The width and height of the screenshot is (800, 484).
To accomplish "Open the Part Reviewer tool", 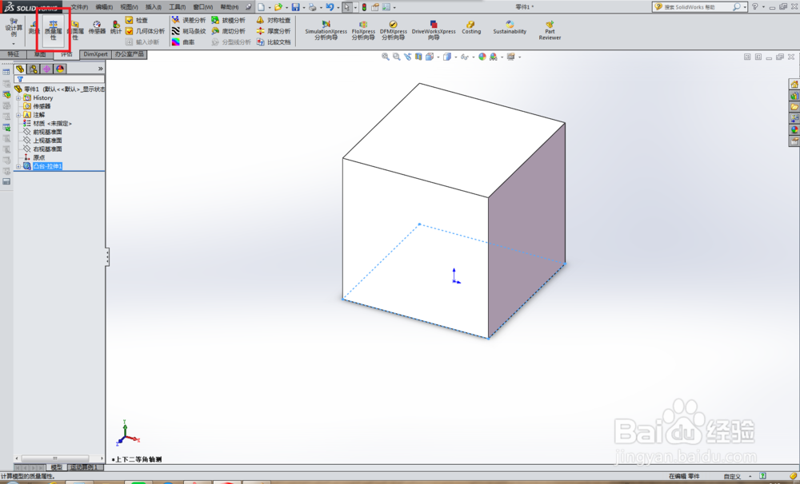I will [x=550, y=30].
